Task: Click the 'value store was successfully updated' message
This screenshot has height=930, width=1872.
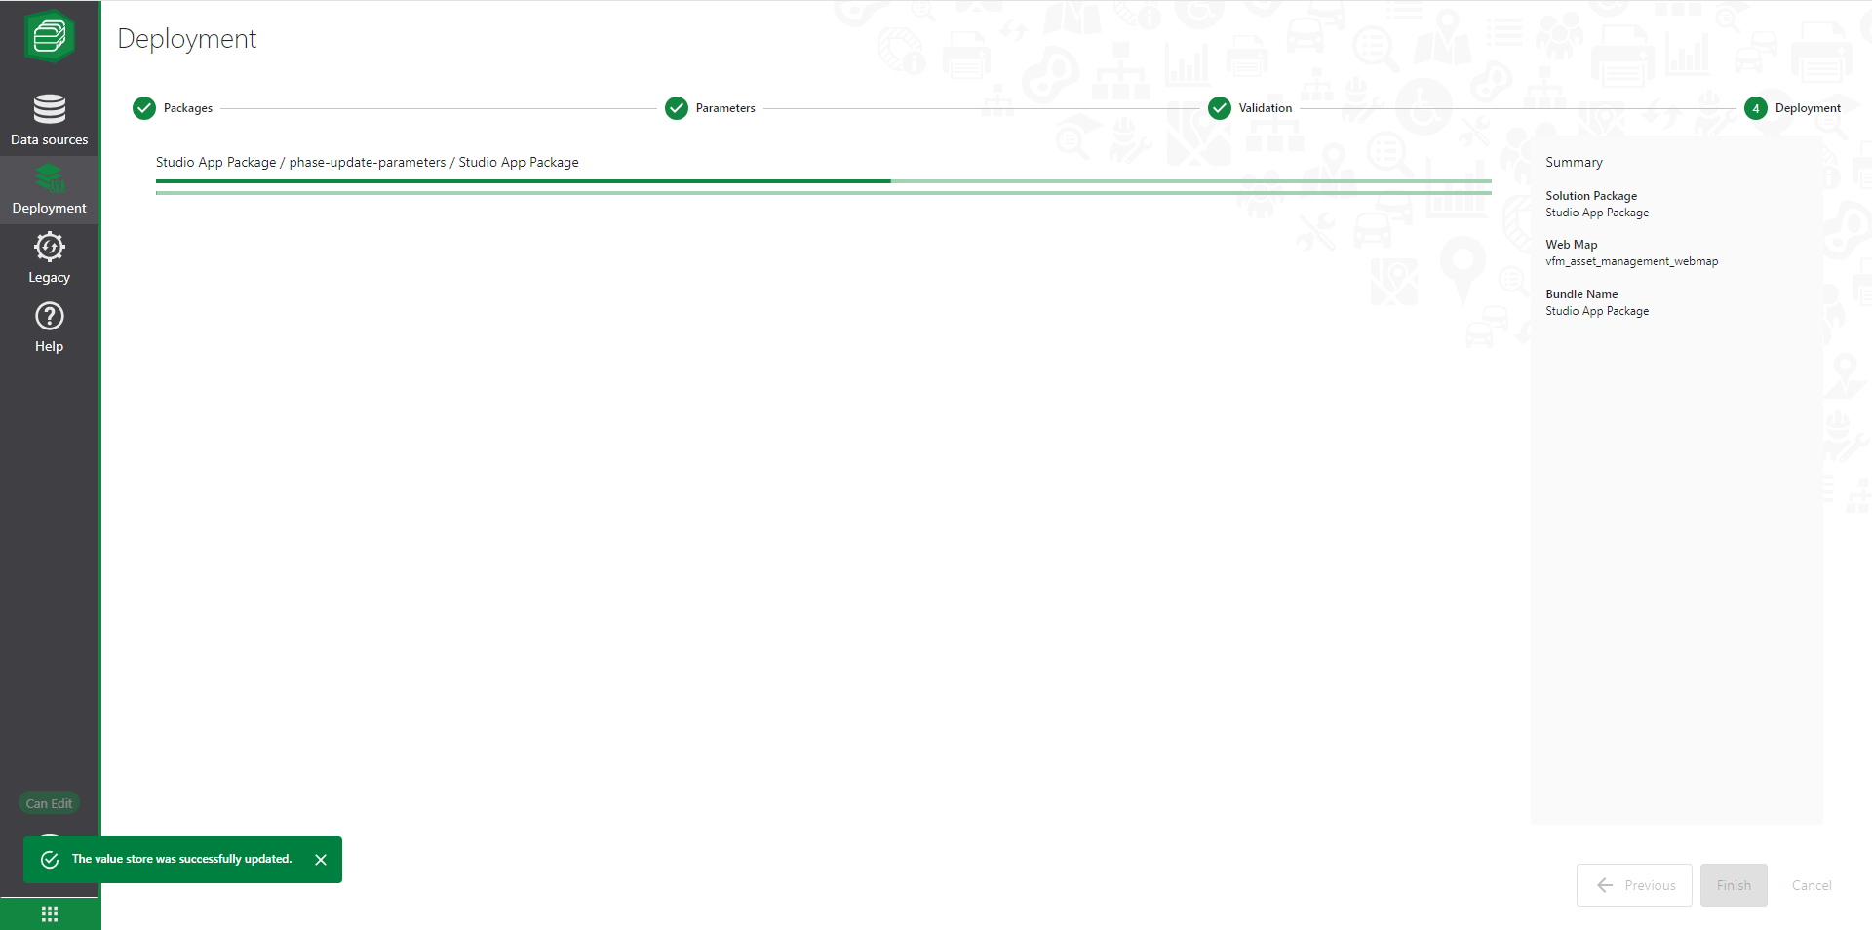Action: click(x=181, y=859)
